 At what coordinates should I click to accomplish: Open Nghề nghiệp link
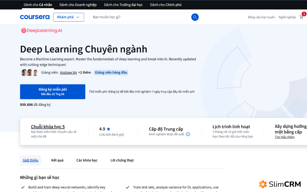click(x=287, y=17)
